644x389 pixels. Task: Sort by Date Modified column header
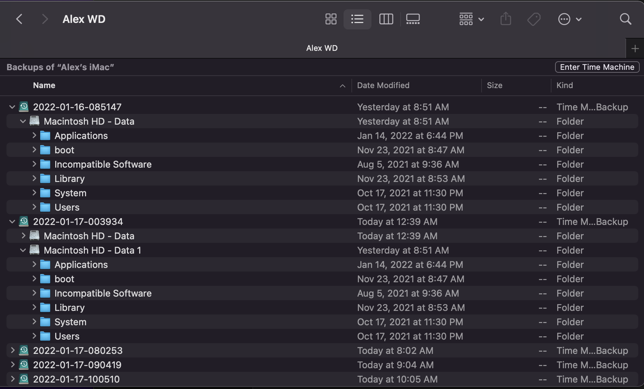[x=383, y=85]
